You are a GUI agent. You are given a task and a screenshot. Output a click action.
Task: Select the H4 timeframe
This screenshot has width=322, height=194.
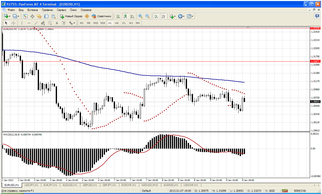117,23
